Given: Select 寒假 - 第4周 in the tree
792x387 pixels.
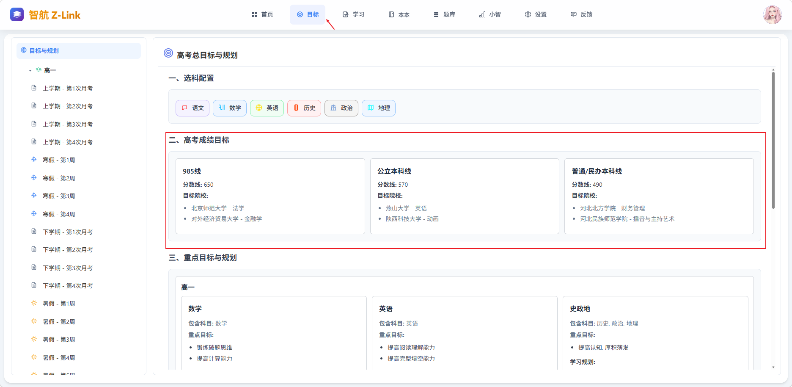Looking at the screenshot, I should coord(59,214).
